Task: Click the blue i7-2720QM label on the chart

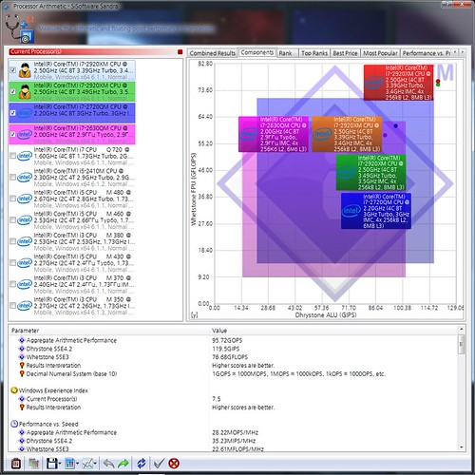Action: click(x=376, y=211)
